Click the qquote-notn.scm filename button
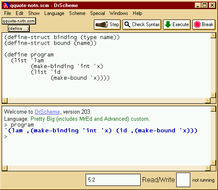Image resolution: width=218 pixels, height=190 pixels. (19, 21)
